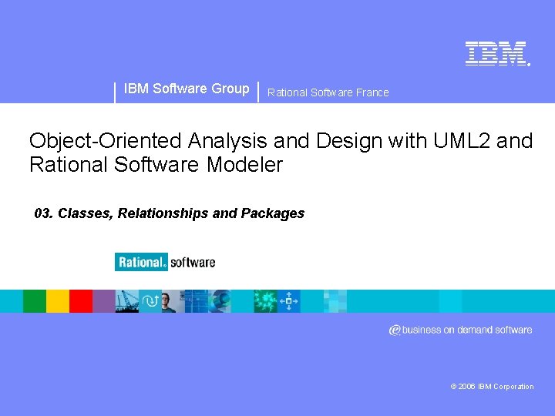Click the four-arrow move icon tile

point(289,301)
